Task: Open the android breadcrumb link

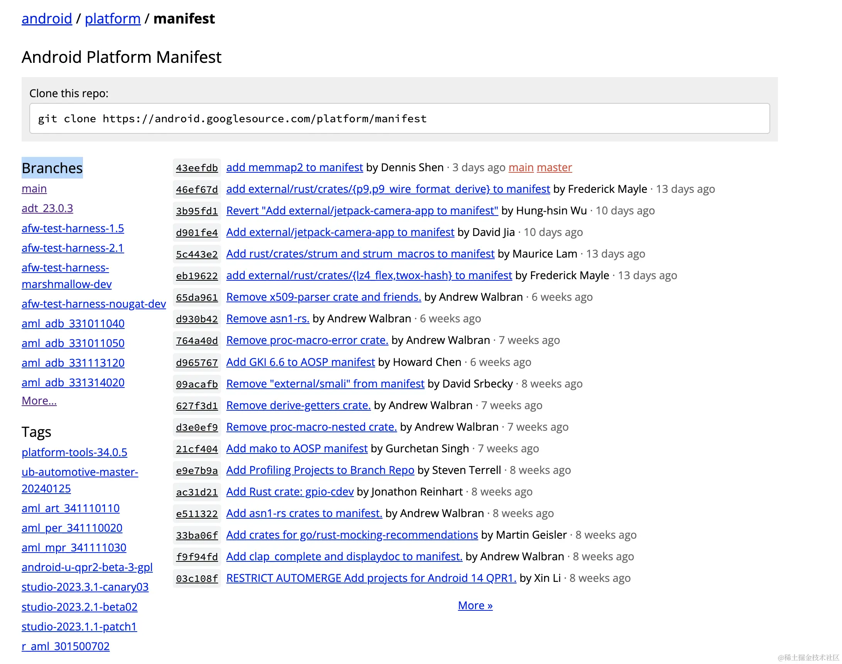Action: [x=47, y=19]
